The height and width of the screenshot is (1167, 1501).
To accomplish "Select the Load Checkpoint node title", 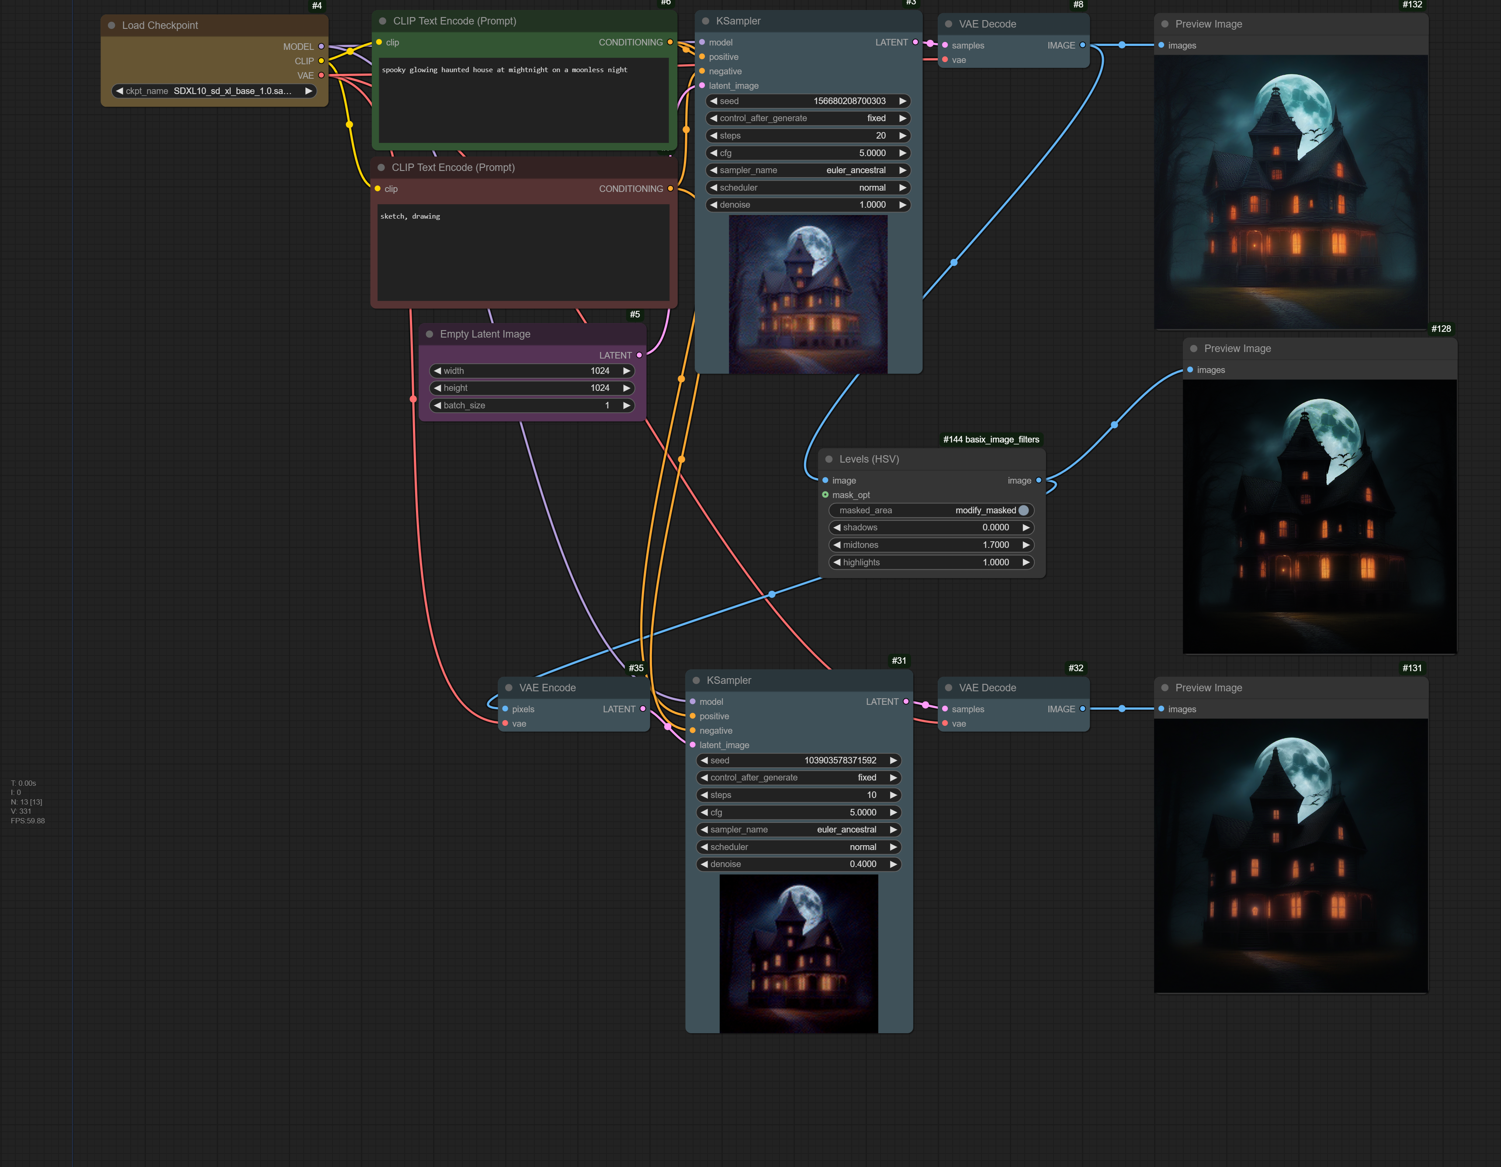I will point(160,25).
